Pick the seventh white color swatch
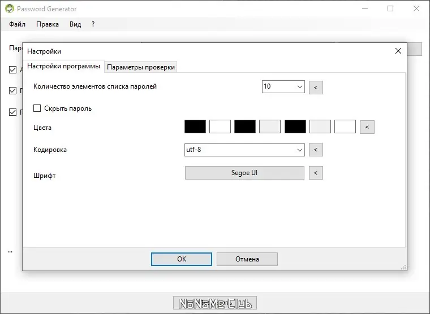 pyautogui.click(x=345, y=127)
